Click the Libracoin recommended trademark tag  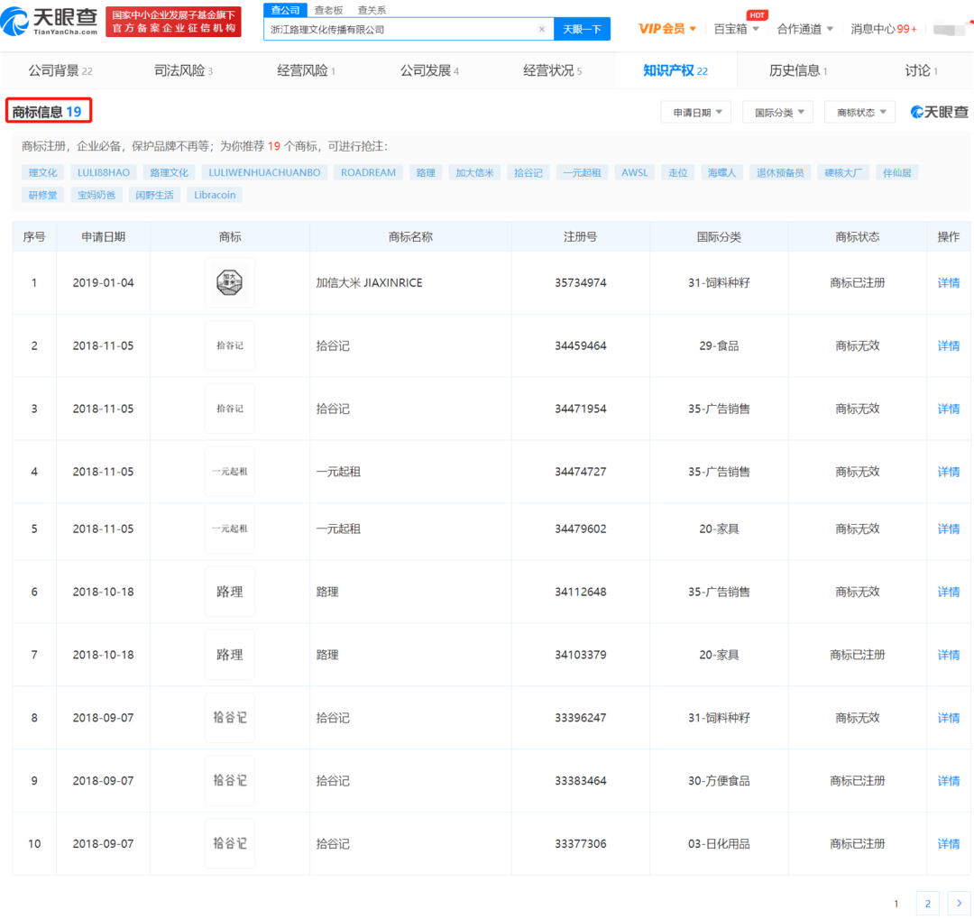pos(215,195)
